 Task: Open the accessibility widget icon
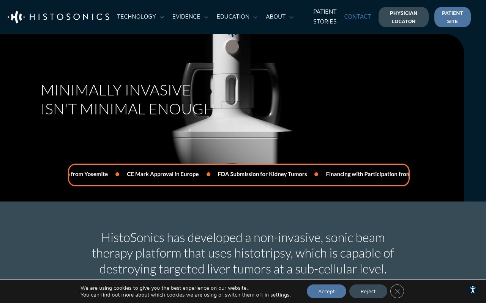coord(473,290)
